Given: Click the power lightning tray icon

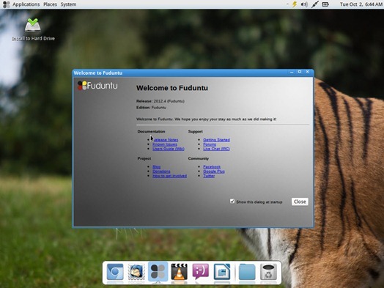Looking at the screenshot, I should [x=295, y=4].
